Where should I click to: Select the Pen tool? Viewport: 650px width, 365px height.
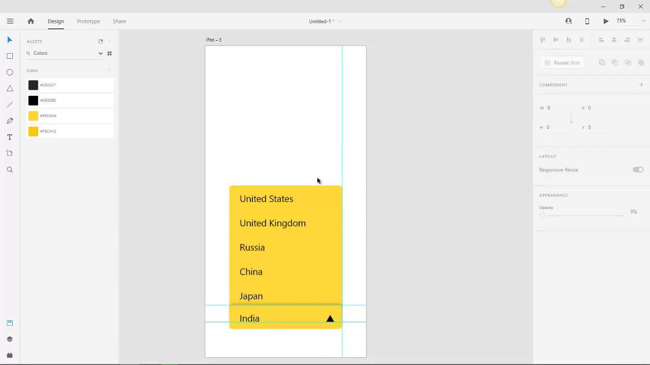tap(10, 121)
